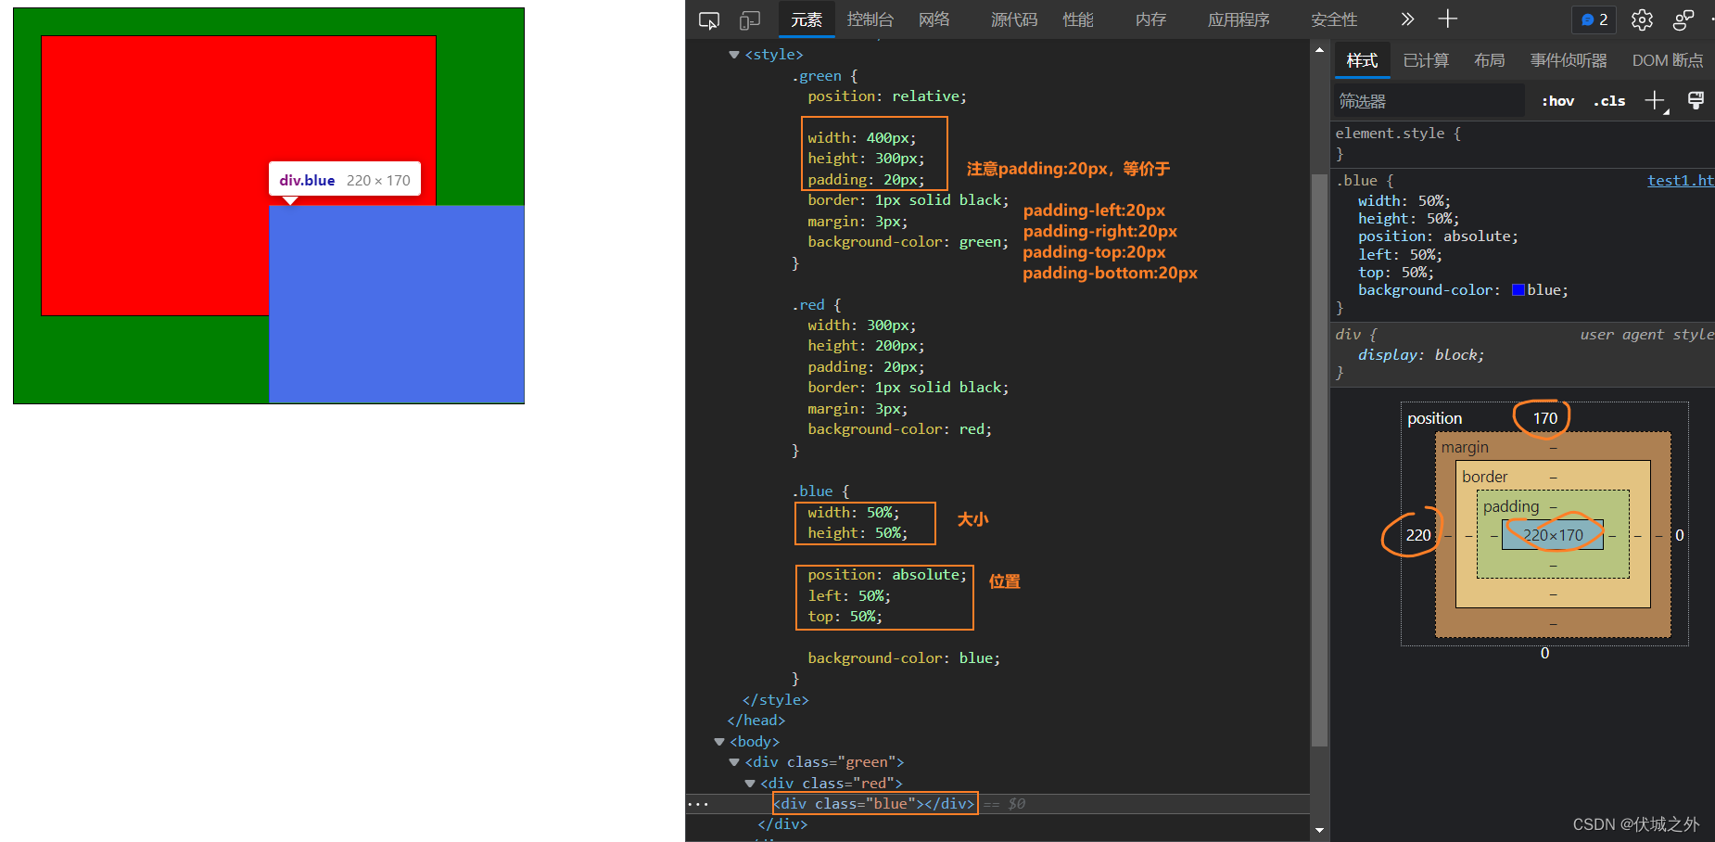Open the test1.ht source link
1715x842 pixels.
[1680, 181]
